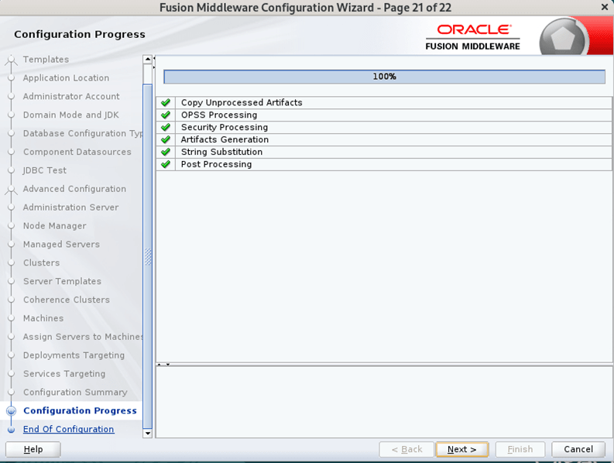Select the Administration Server step

70,207
